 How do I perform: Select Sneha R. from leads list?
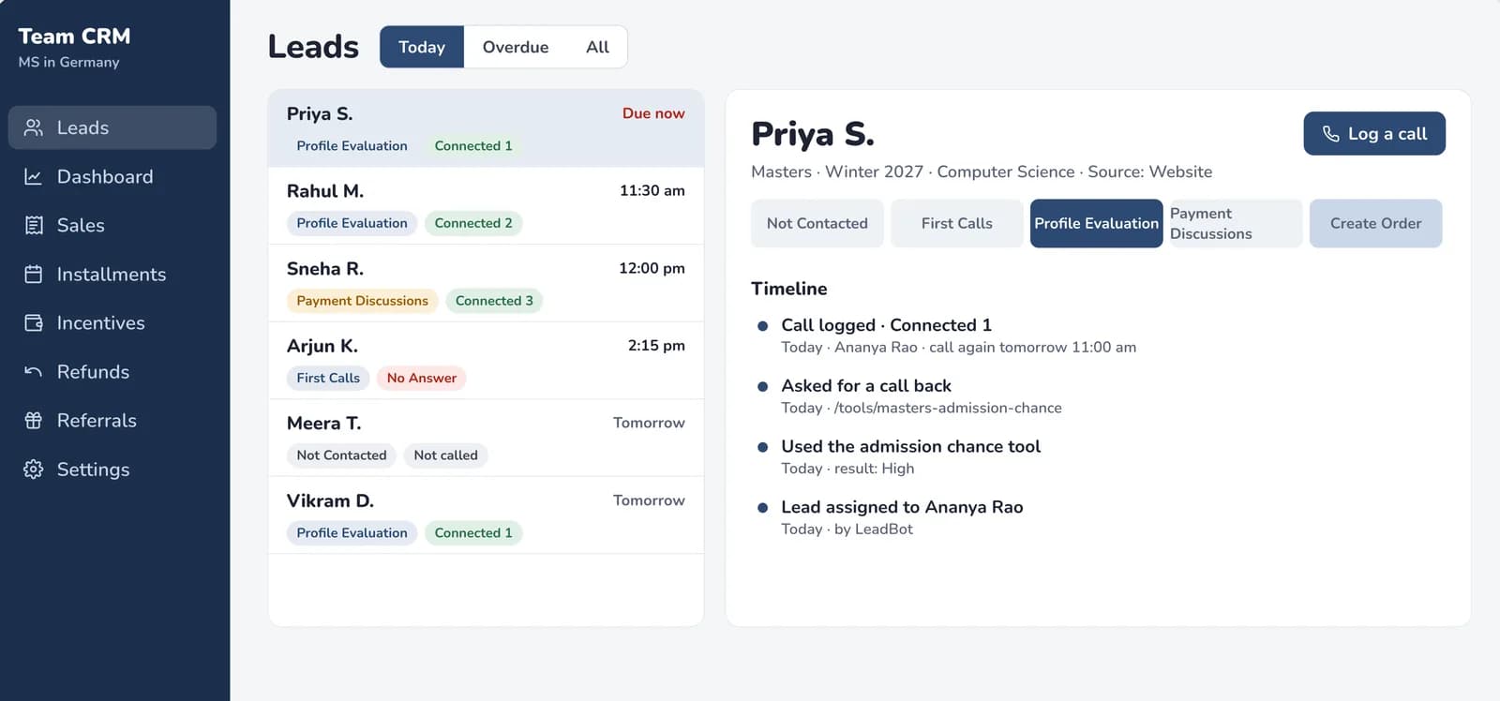(486, 284)
